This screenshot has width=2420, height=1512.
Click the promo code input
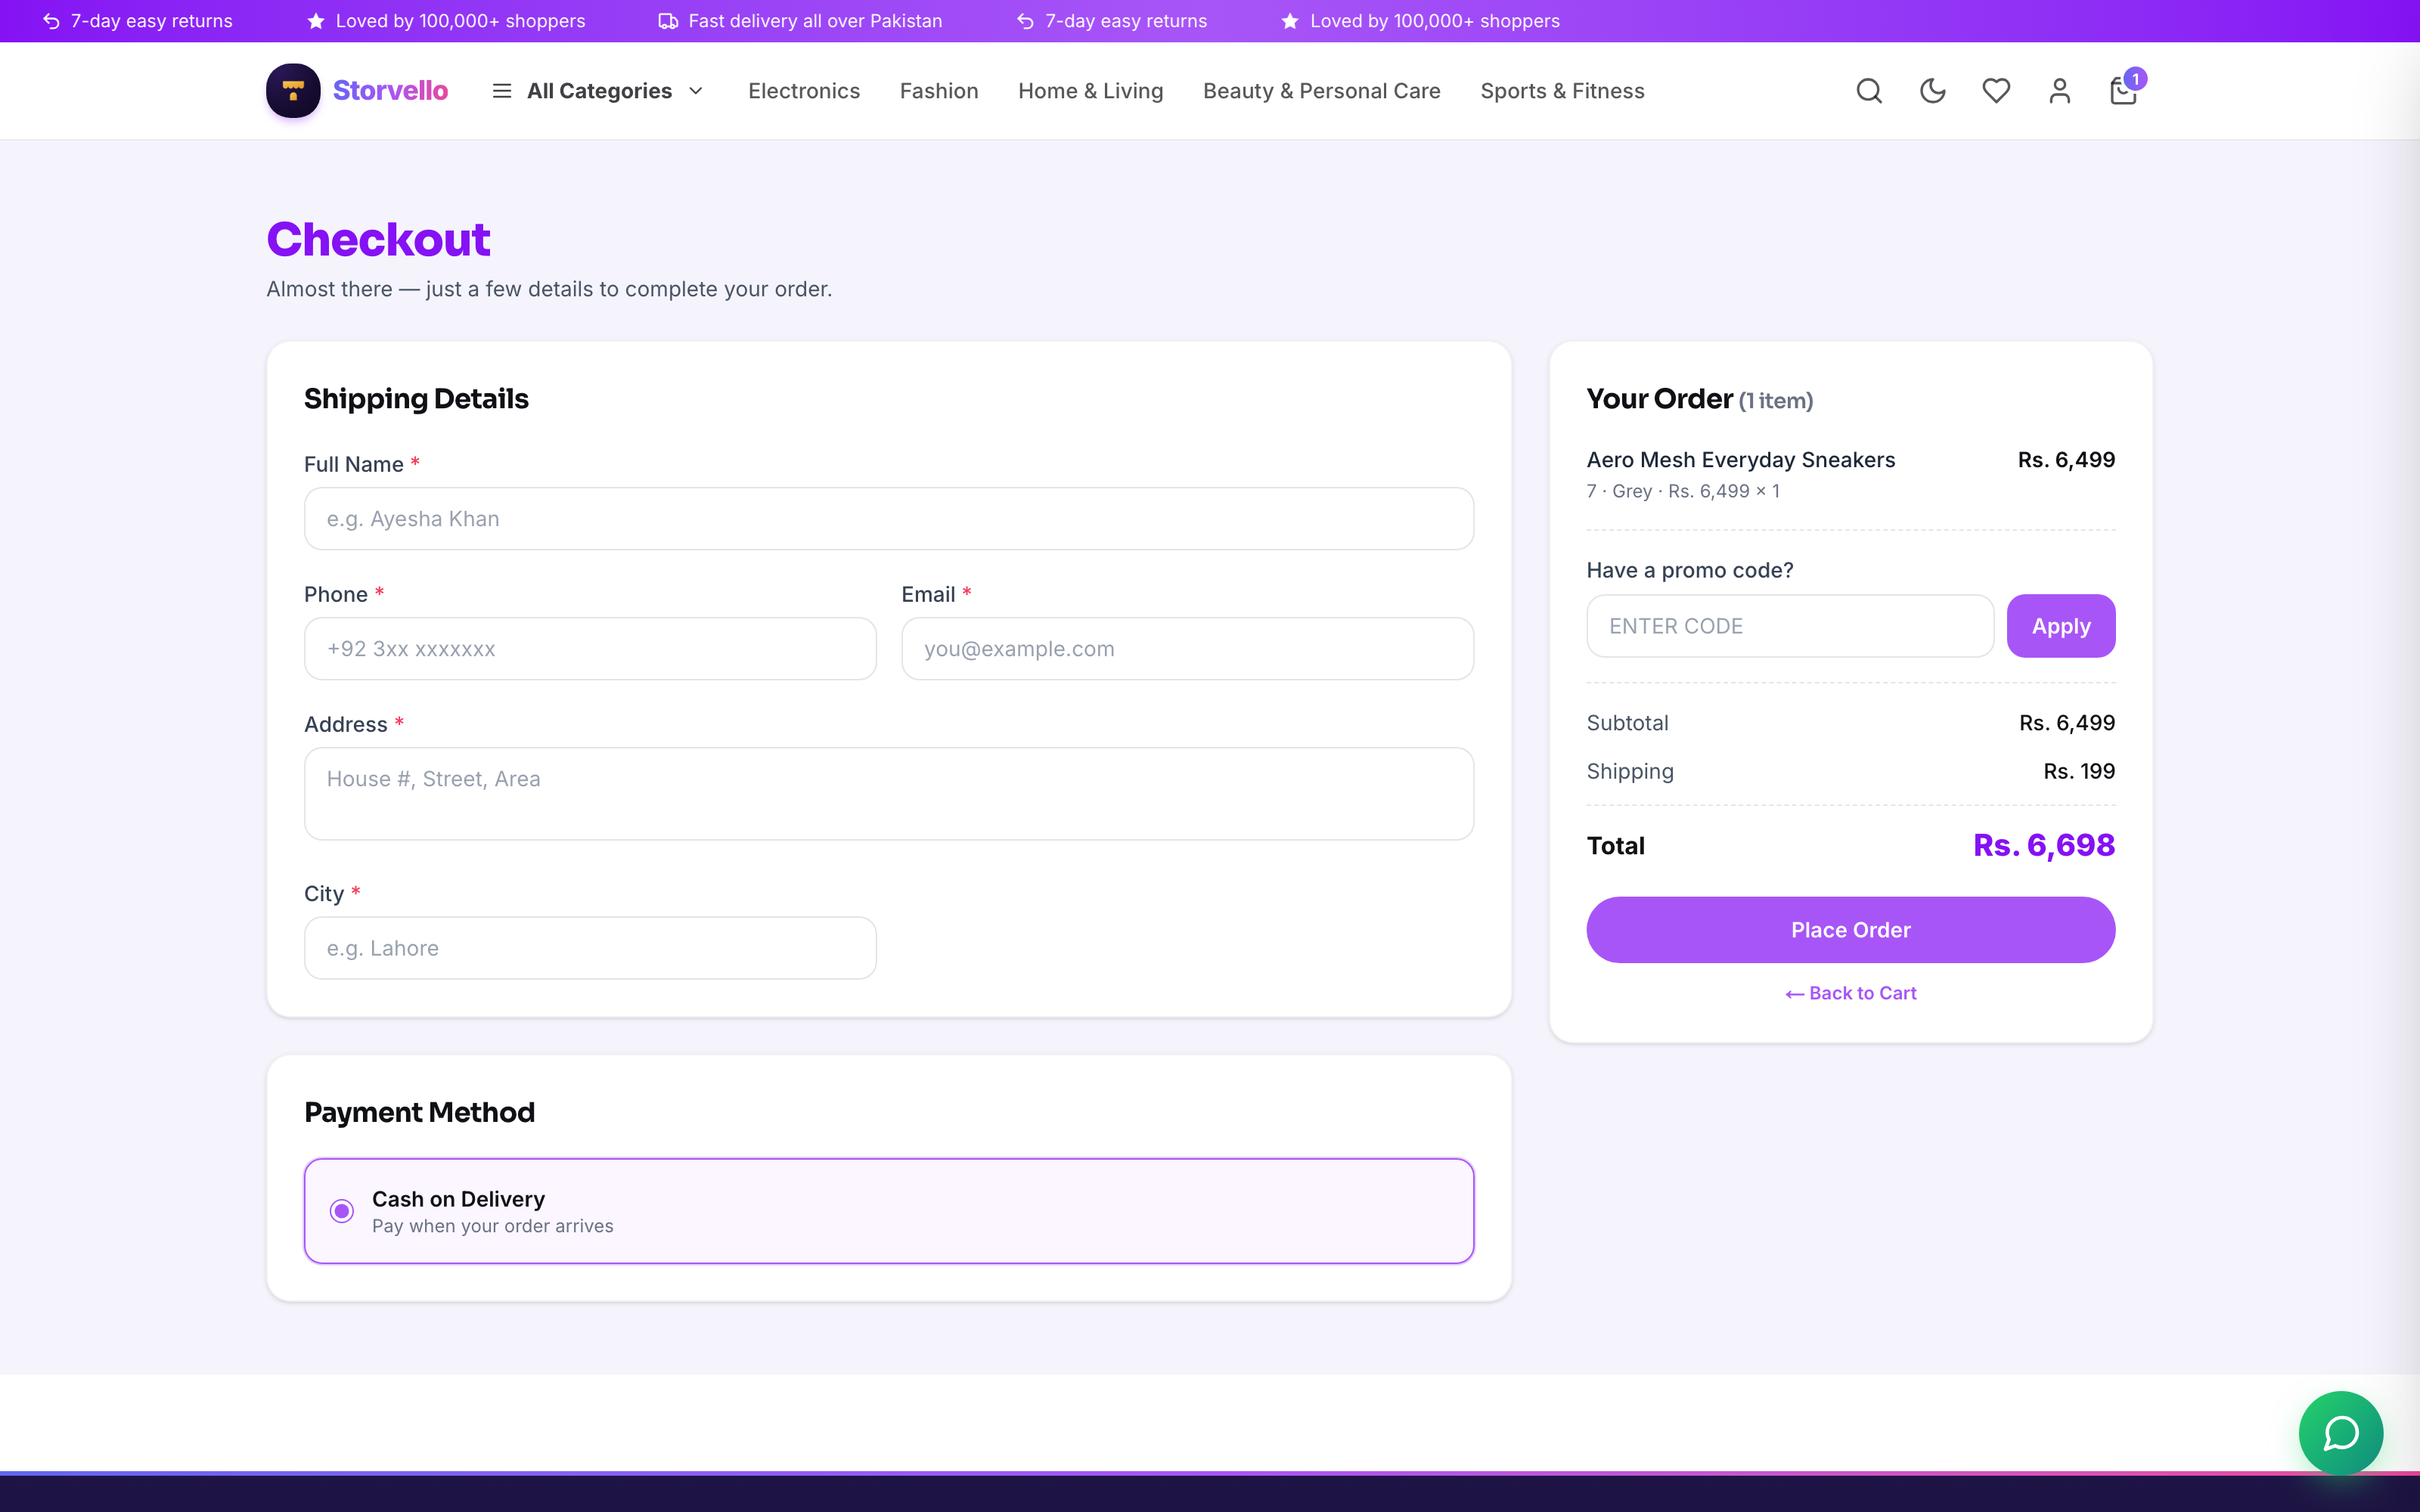1790,626
